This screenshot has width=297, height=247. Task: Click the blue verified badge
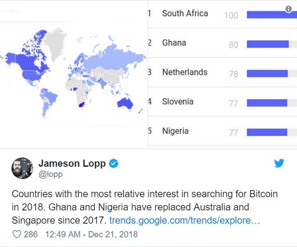[113, 164]
